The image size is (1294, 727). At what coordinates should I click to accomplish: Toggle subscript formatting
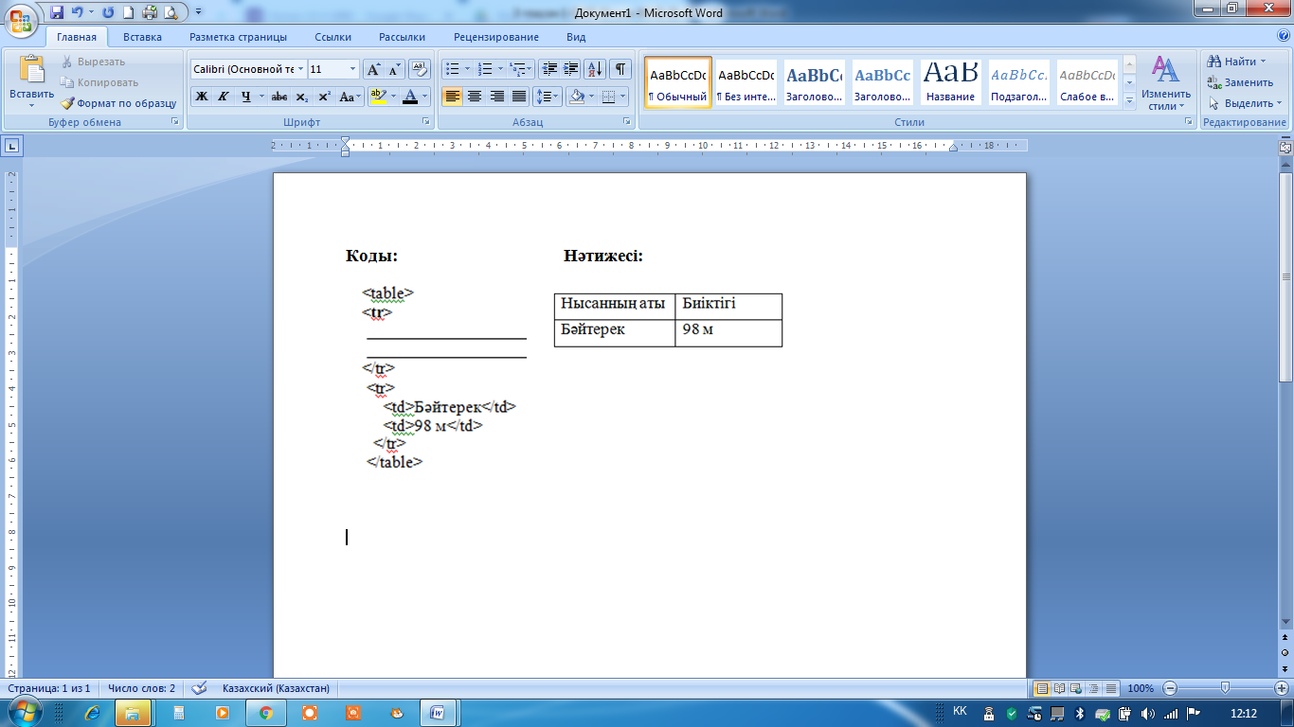[301, 97]
